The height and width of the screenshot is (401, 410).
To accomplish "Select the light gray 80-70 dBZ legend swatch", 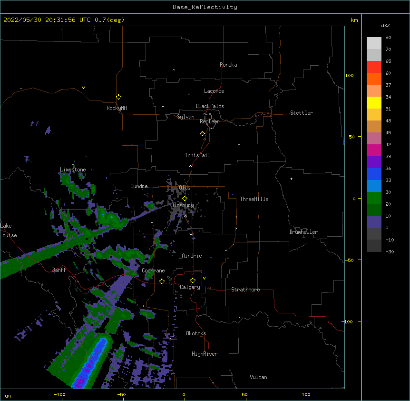I will point(374,43).
